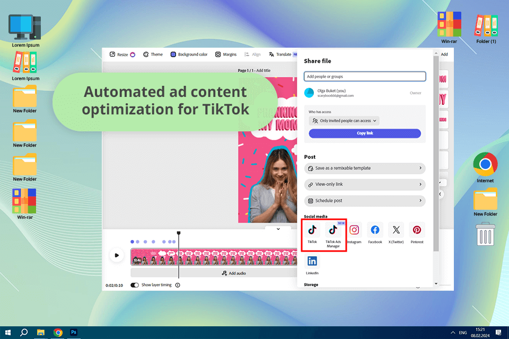Image resolution: width=509 pixels, height=339 pixels.
Task: Open the Align option
Action: pos(252,55)
